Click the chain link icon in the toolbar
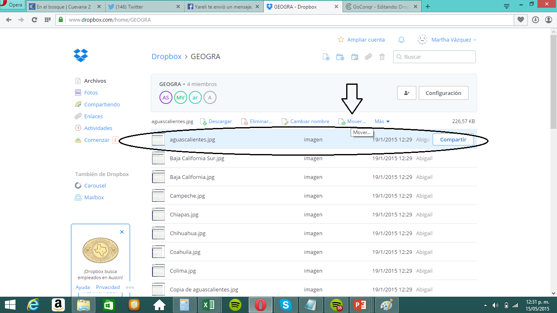557x313 pixels. pos(368,57)
